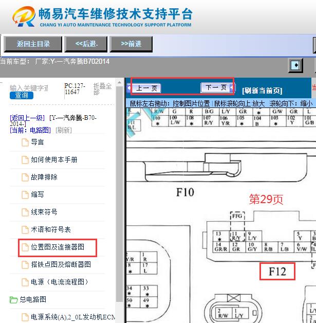Viewport: 316px width, 323px height.
Task: Open 电源（电流流程图）item
Action: tap(60, 282)
